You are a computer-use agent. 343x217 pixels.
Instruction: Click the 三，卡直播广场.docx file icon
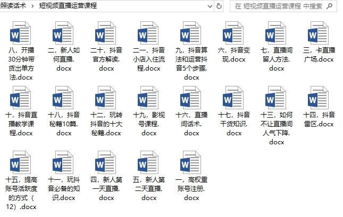[319, 35]
